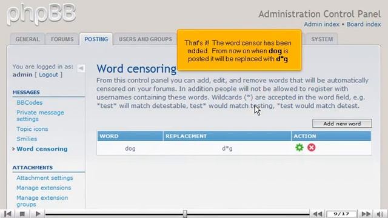Viewport: 388px width, 218px height.
Task: Open Private message settings
Action: point(41,116)
